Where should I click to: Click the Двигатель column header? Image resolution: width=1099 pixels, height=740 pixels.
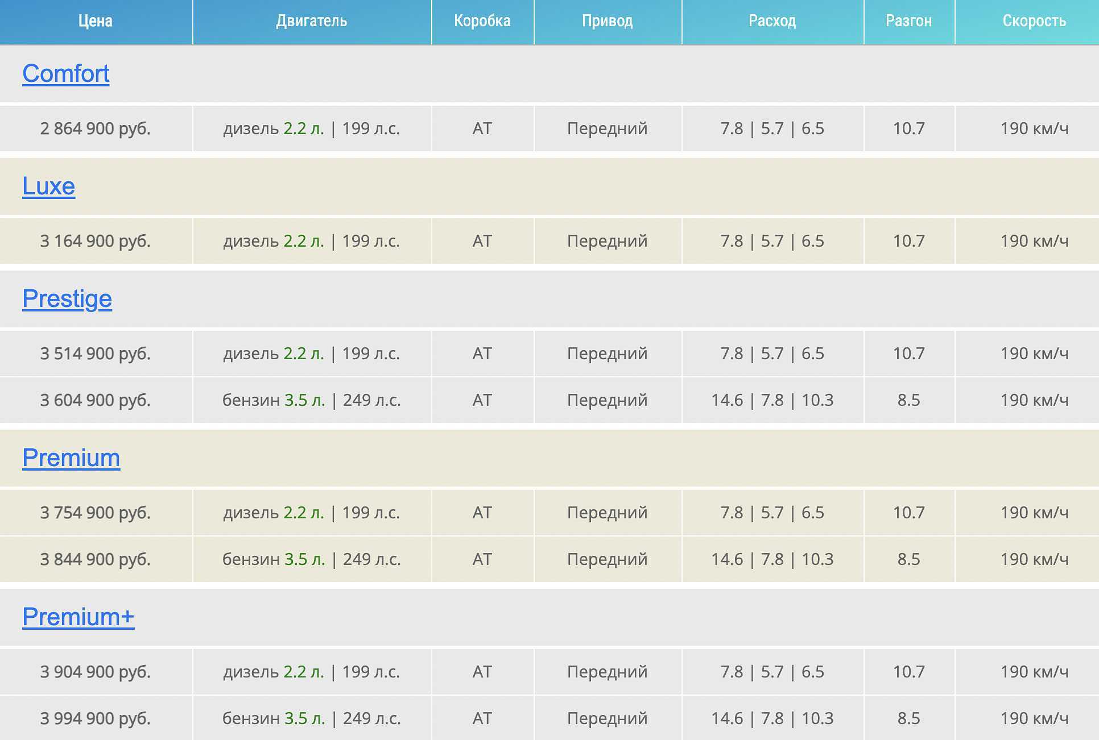pos(312,22)
